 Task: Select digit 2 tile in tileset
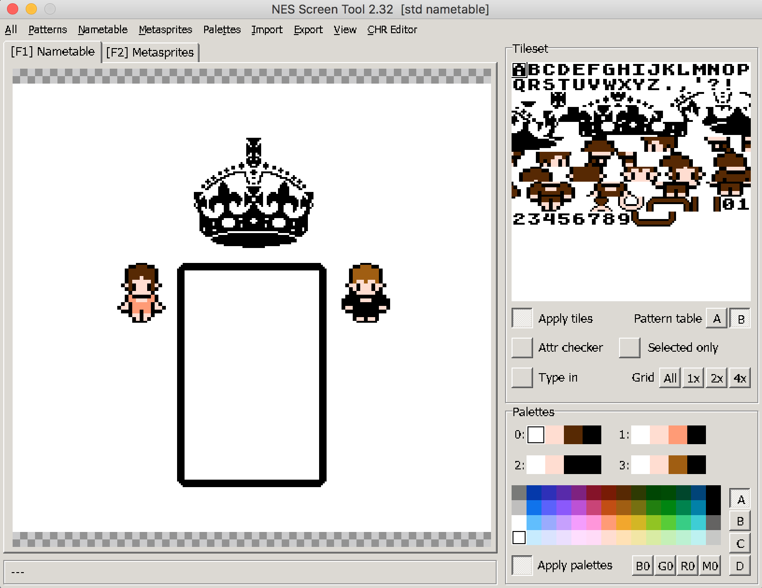520,219
